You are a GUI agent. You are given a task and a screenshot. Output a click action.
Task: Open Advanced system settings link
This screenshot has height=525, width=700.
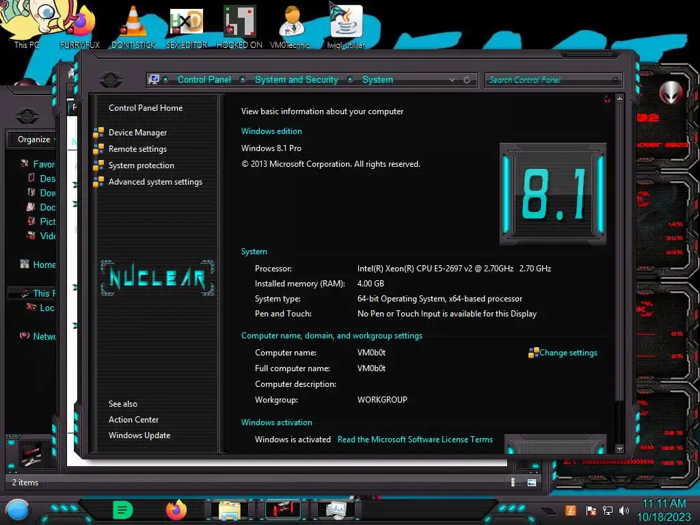155,182
